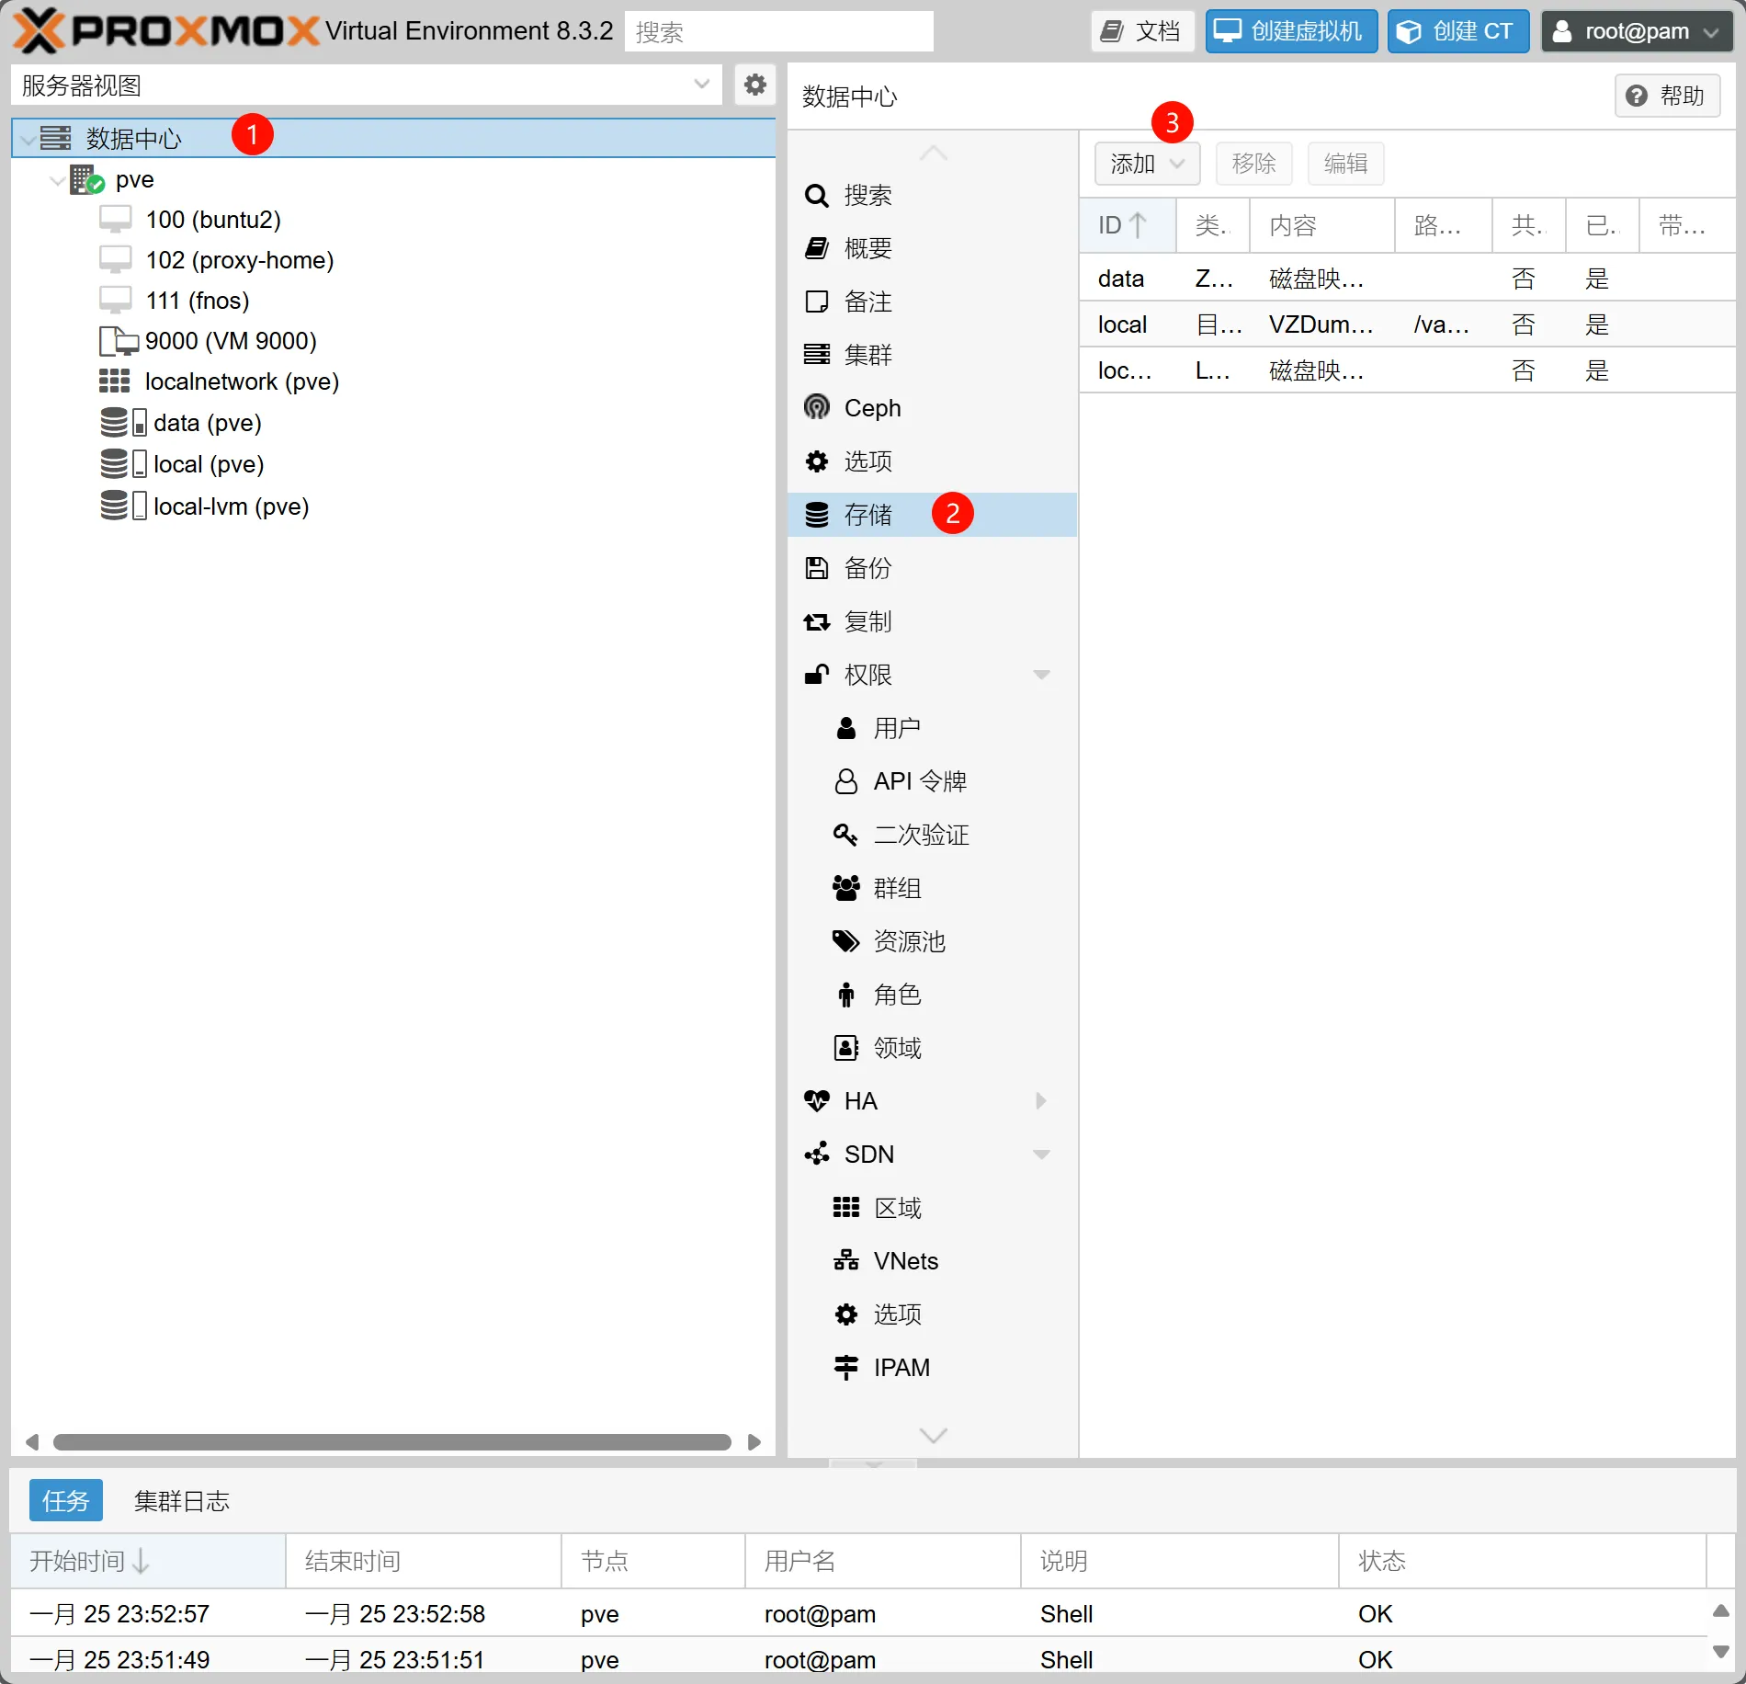Switch to the 集群日志 tab

[x=181, y=1501]
